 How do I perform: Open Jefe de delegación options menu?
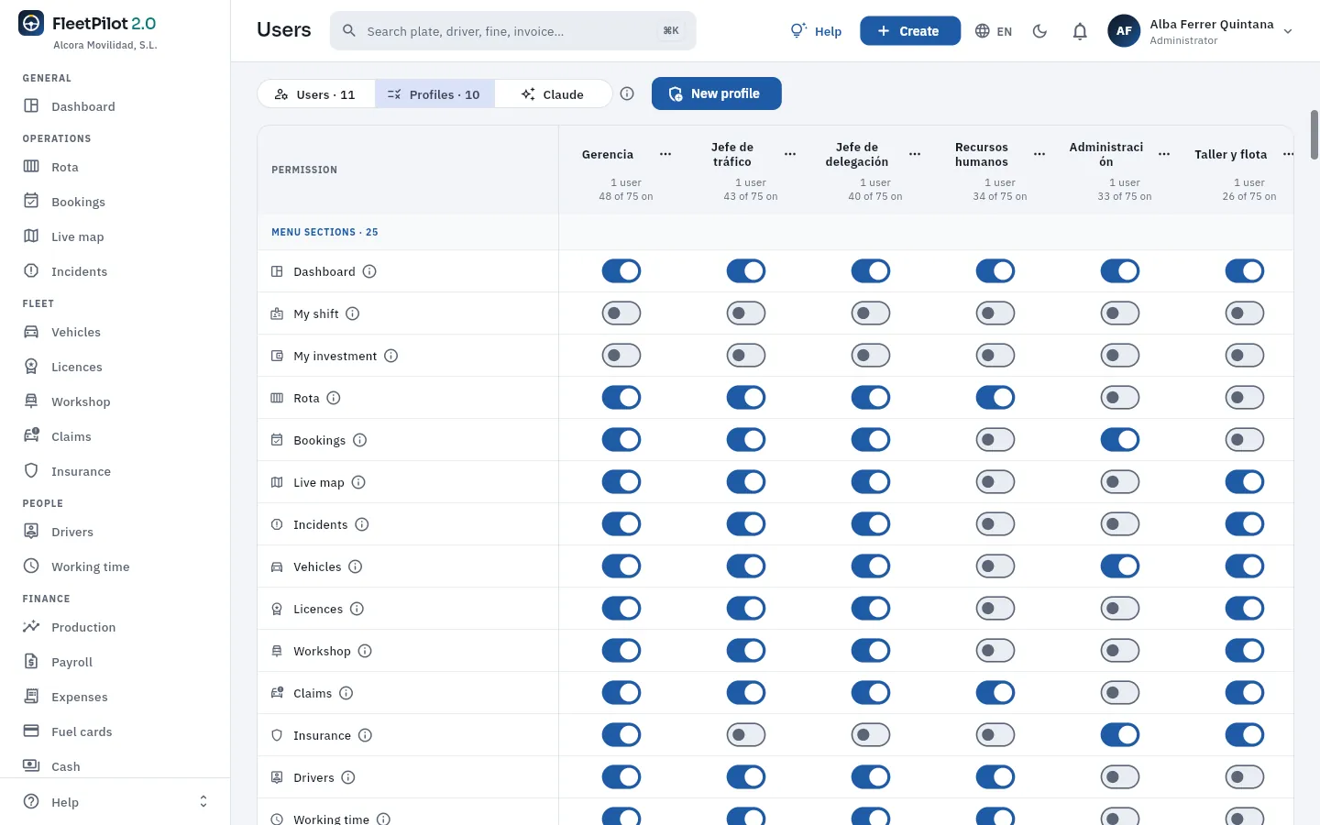(915, 154)
